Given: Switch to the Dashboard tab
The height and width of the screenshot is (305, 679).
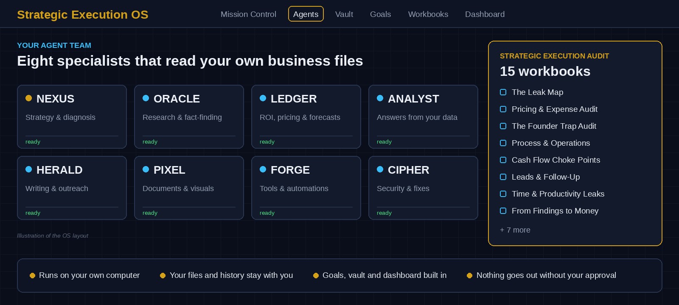Looking at the screenshot, I should 485,14.
